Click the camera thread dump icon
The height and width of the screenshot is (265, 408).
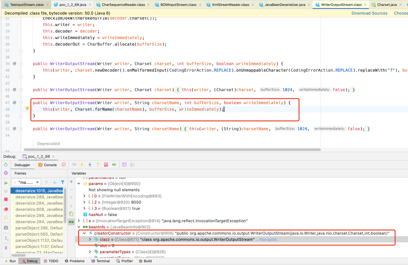(6, 227)
